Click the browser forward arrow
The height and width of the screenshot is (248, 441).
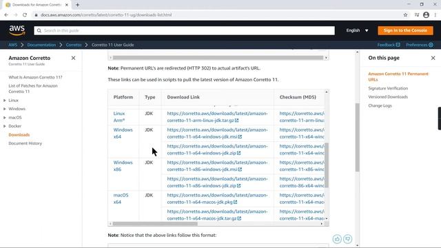[15, 15]
